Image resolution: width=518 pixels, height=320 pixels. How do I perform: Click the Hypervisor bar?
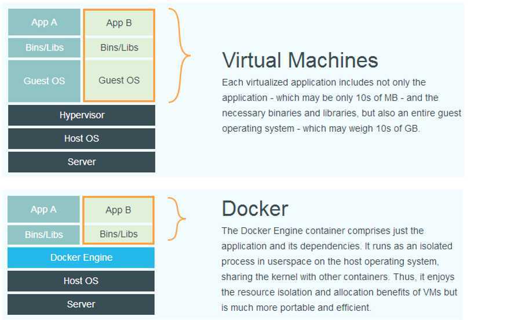click(82, 115)
